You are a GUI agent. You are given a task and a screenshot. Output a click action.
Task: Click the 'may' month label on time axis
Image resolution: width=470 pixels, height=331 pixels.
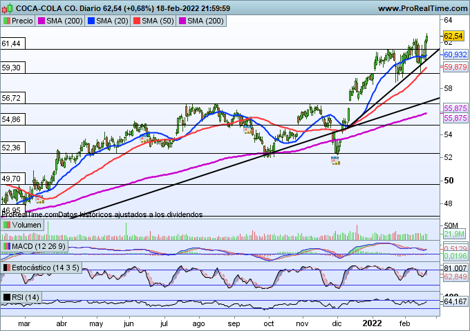click(96, 324)
